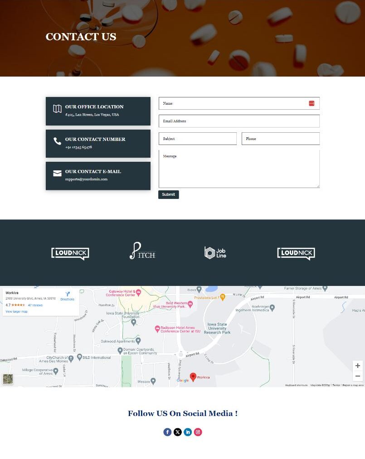
Task: Click the Oakwood Apartments map marker
Action: [138, 340]
